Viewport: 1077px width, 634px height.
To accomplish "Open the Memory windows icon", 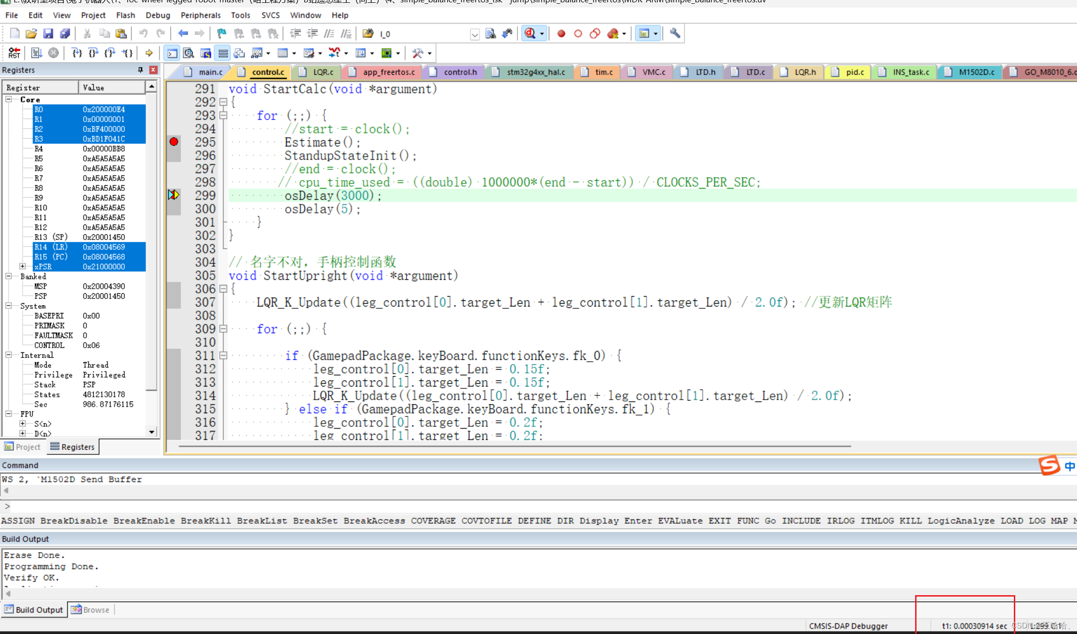I will [x=283, y=53].
